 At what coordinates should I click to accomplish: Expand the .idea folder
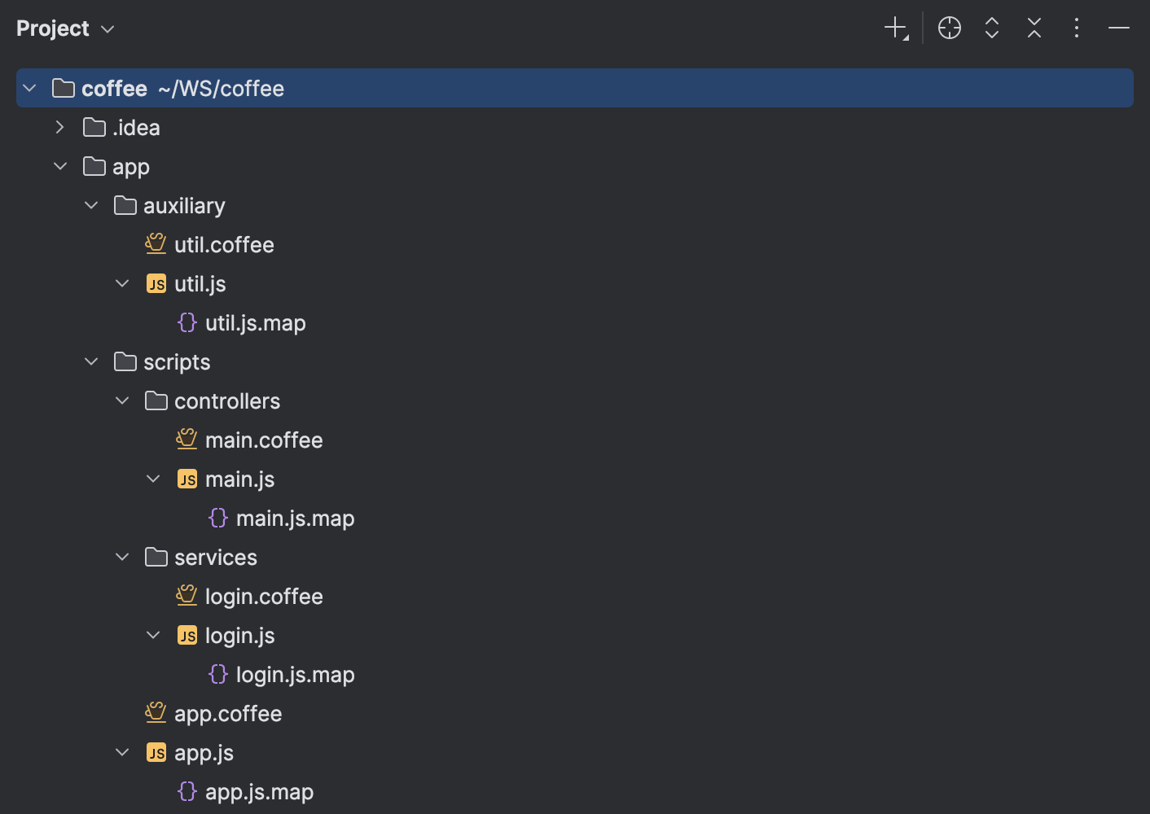pyautogui.click(x=59, y=127)
